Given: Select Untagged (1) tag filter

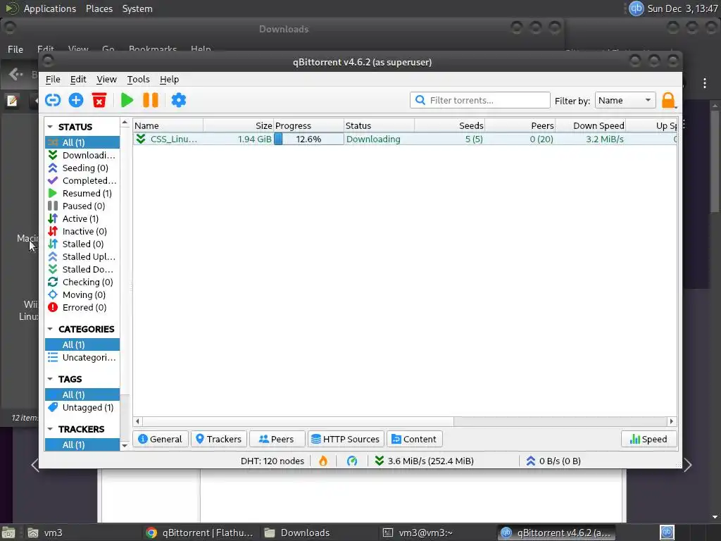Looking at the screenshot, I should pyautogui.click(x=82, y=407).
